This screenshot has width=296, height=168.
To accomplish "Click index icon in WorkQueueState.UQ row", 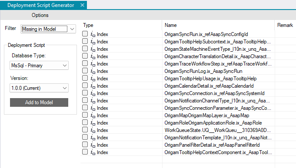I will [x=93, y=130].
